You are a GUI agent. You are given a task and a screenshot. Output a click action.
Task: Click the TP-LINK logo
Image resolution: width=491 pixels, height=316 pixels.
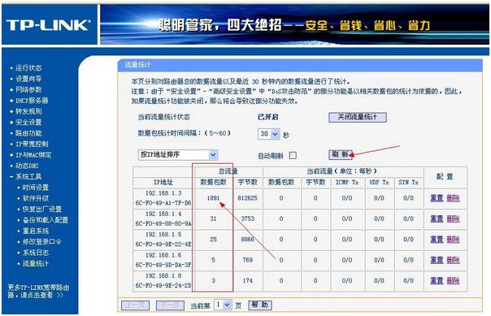click(48, 25)
